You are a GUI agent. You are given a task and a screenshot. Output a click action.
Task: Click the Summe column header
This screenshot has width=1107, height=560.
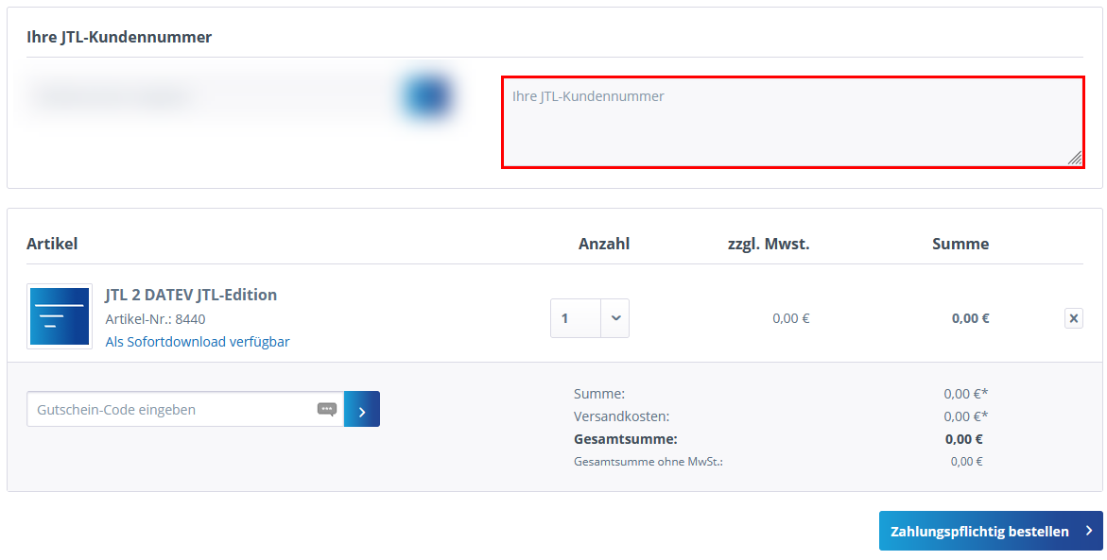pos(960,244)
